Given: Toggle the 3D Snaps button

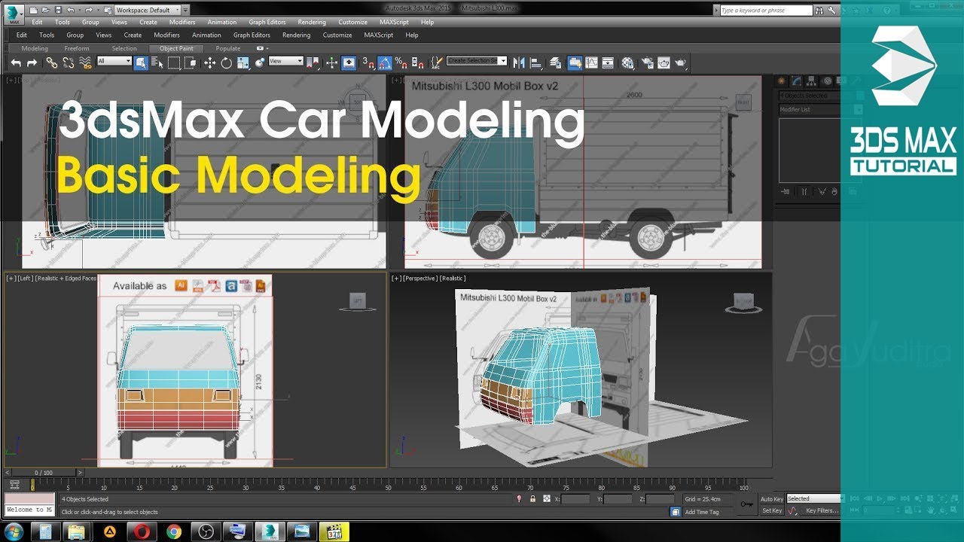Looking at the screenshot, I should pyautogui.click(x=369, y=63).
